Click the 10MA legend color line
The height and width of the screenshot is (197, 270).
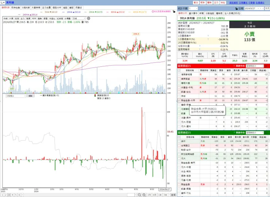[x=63, y=12]
